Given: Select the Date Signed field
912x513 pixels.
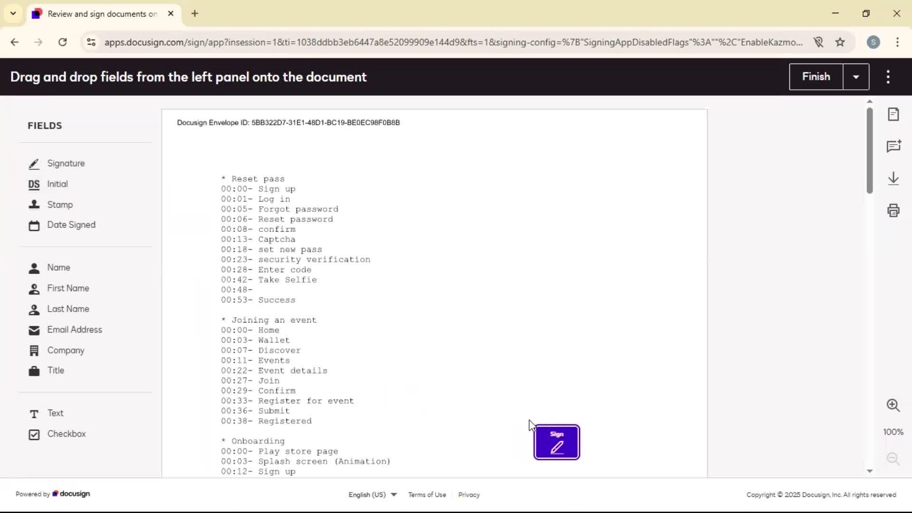Looking at the screenshot, I should 62,225.
